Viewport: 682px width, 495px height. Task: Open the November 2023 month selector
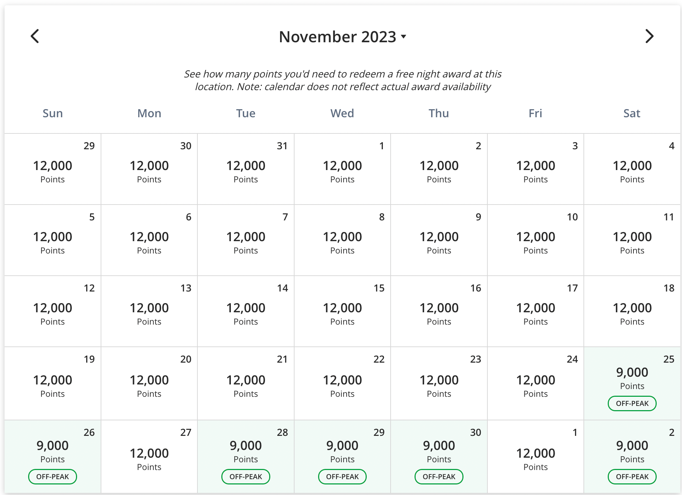[x=341, y=36]
